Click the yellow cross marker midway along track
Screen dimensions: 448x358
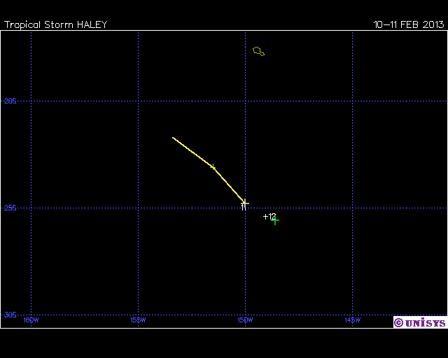[x=213, y=166]
